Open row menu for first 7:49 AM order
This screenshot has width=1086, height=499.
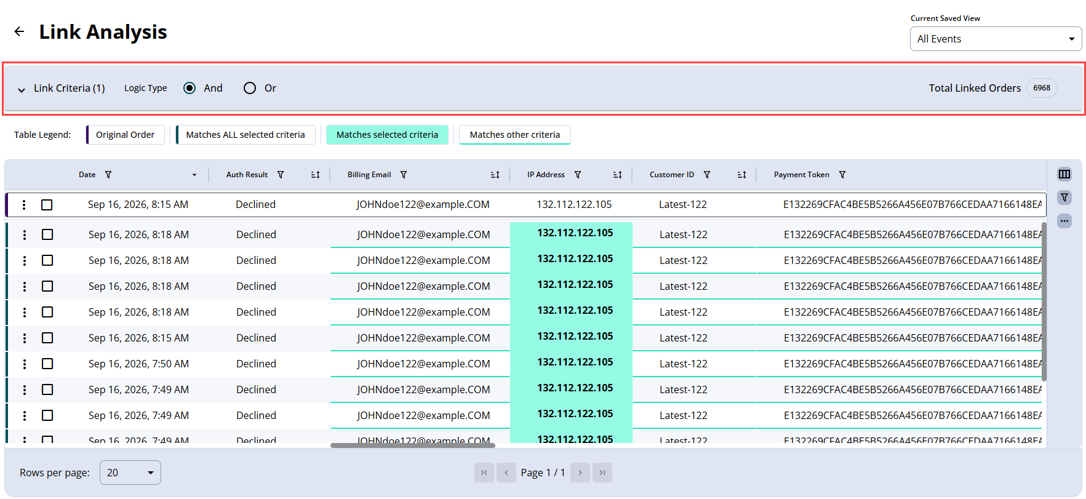pos(25,389)
